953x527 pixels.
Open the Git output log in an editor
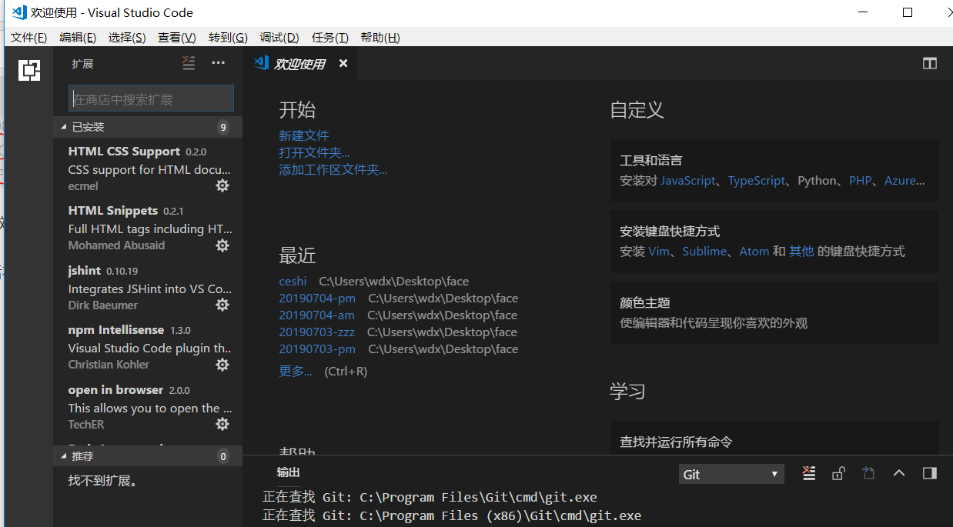(x=868, y=473)
